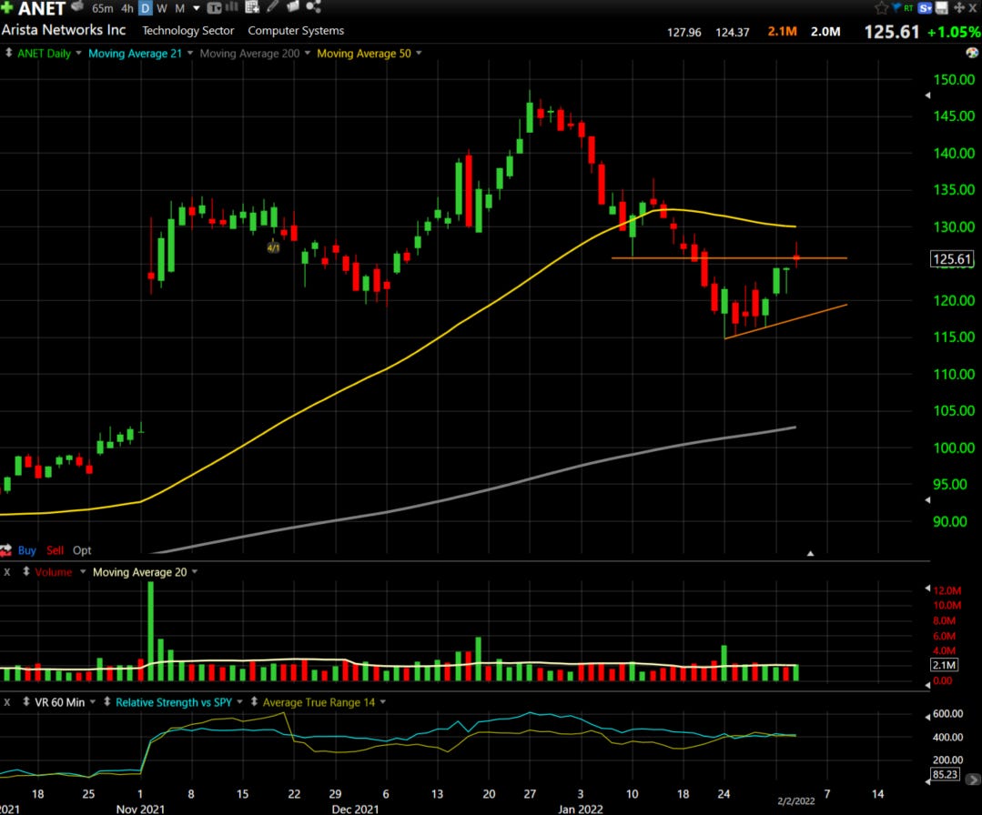Click the save chart disk icon
This screenshot has width=982, height=815.
click(941, 8)
